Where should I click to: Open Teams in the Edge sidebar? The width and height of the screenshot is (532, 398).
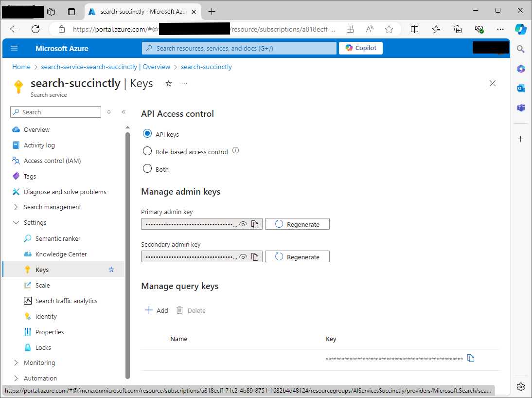pos(521,108)
